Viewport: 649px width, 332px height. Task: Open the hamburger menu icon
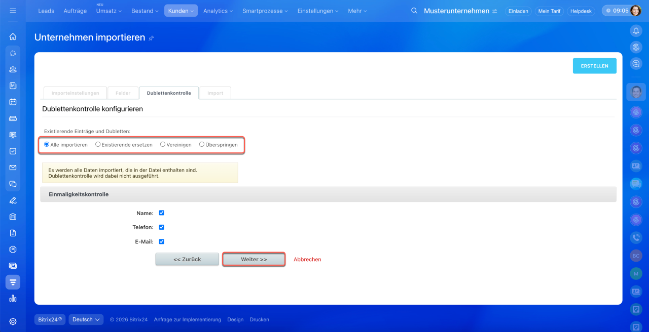click(x=13, y=11)
